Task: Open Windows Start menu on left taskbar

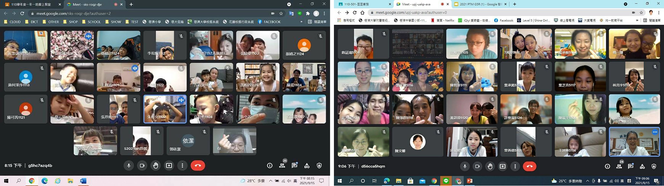Action: [x=6, y=181]
